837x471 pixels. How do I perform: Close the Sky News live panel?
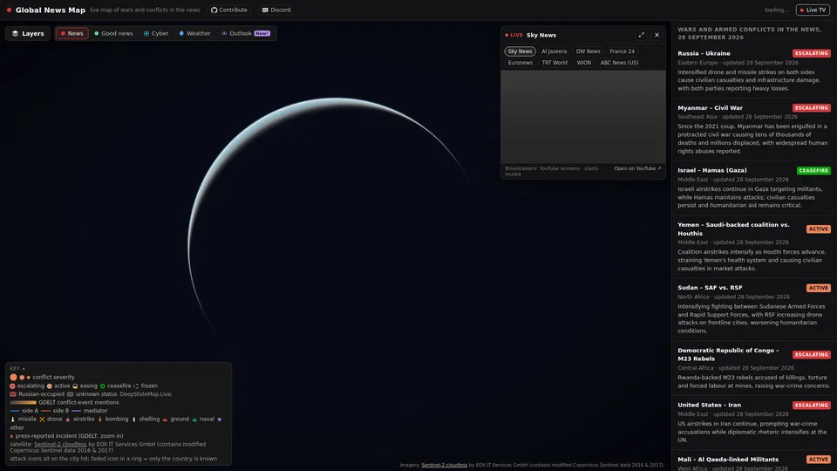(657, 35)
